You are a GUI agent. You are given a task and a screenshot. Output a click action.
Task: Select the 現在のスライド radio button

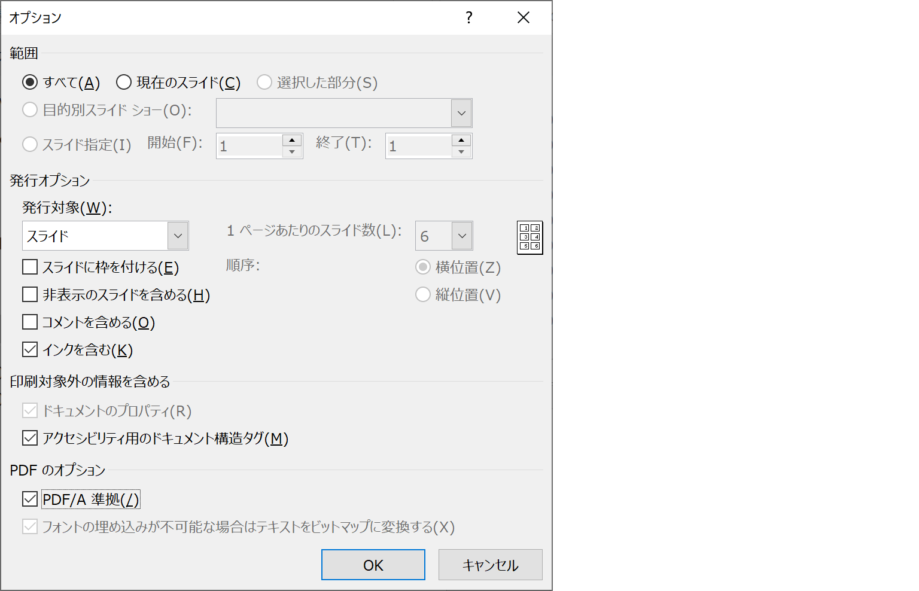coord(124,82)
